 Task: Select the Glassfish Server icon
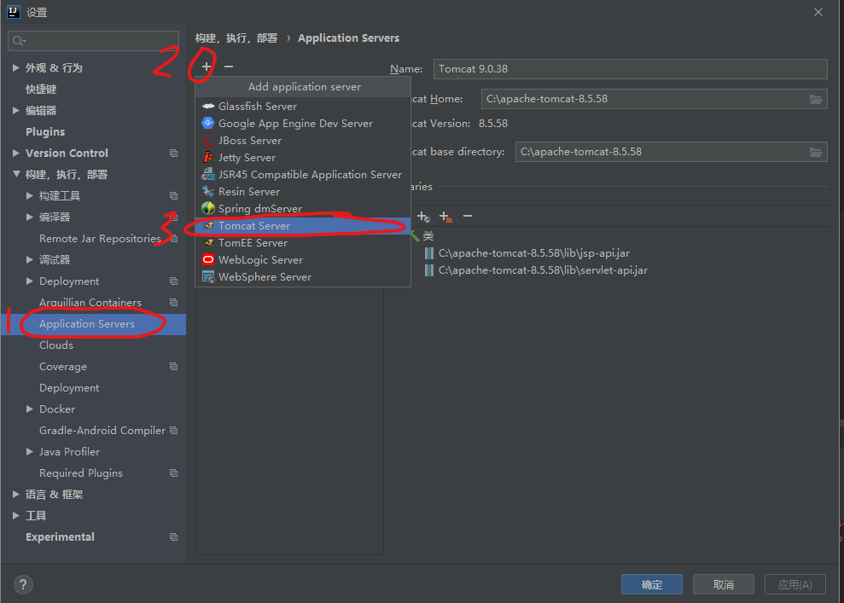[208, 106]
